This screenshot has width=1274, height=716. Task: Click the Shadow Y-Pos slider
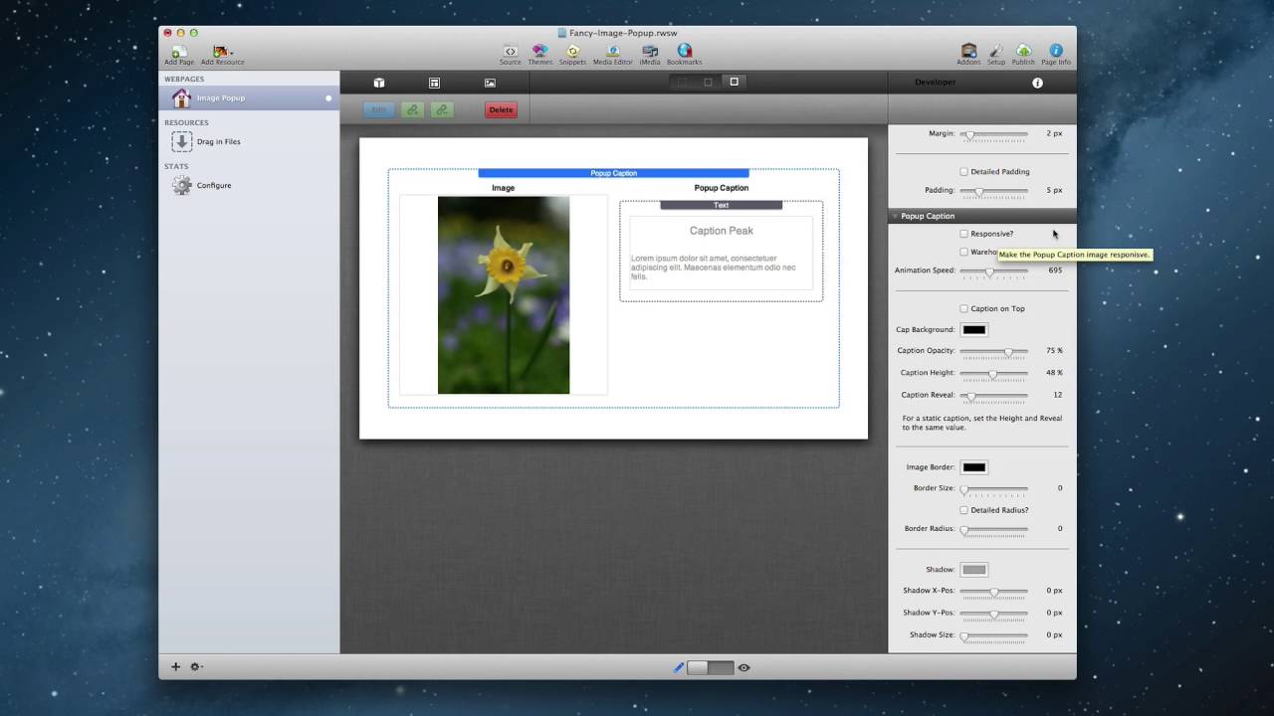993,613
